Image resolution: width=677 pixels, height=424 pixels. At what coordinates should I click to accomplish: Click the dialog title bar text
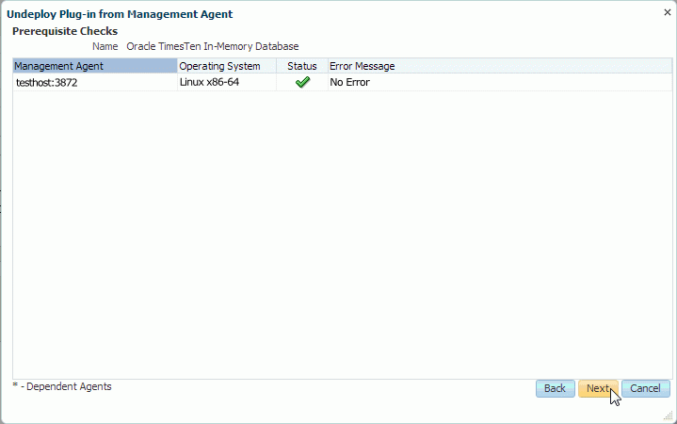click(x=120, y=14)
